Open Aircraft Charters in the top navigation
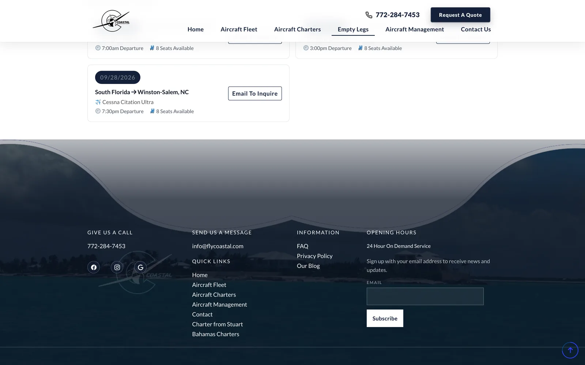This screenshot has height=365, width=585. 297,29
